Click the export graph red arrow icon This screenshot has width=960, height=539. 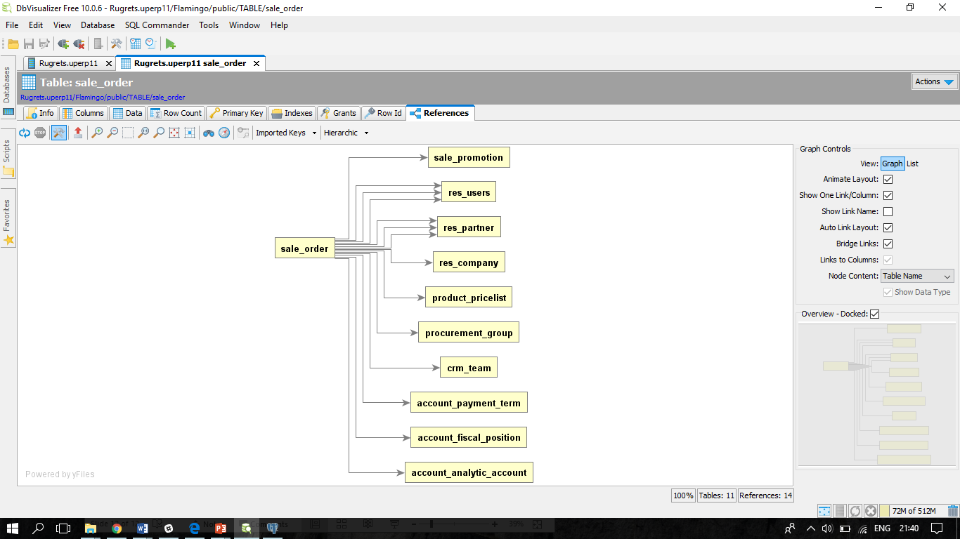pos(78,133)
